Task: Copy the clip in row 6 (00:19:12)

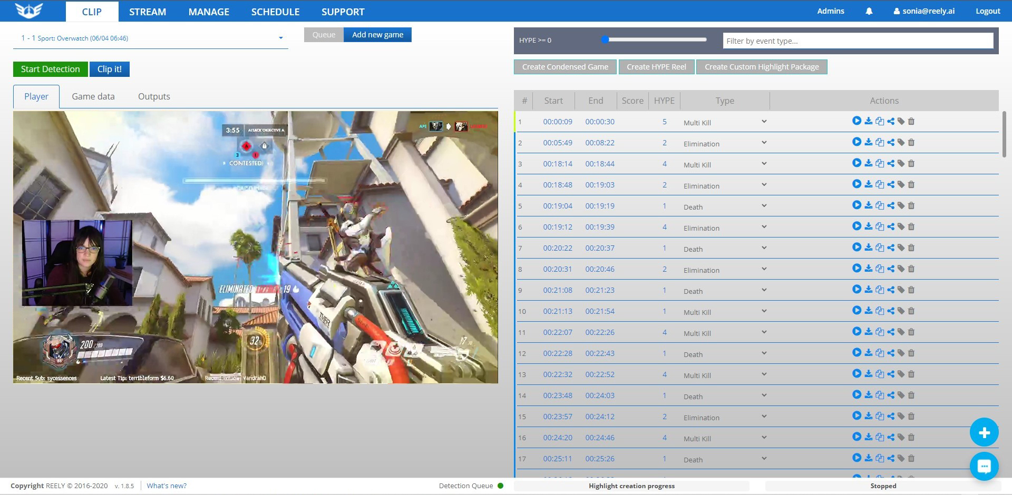Action: (879, 226)
